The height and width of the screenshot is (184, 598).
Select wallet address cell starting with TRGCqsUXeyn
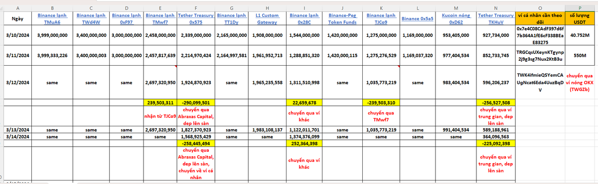(540, 56)
